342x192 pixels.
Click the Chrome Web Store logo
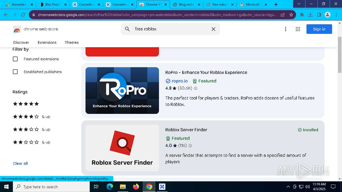[17, 29]
